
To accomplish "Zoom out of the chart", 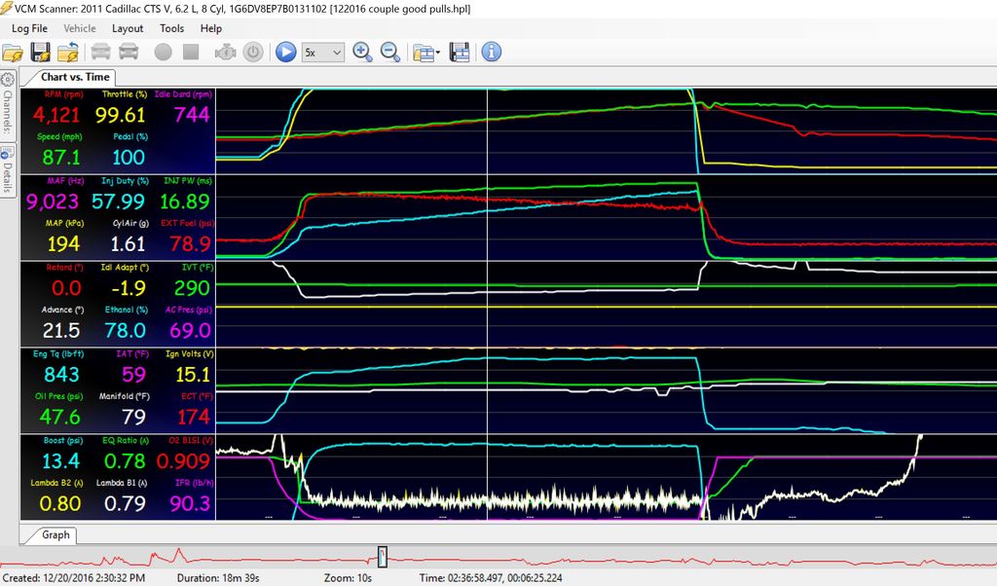I will tap(389, 53).
